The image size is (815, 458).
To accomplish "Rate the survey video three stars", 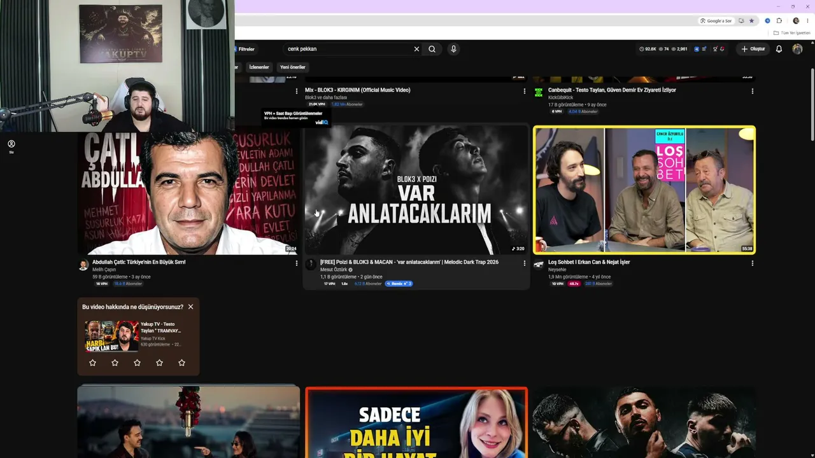I will pos(138,363).
